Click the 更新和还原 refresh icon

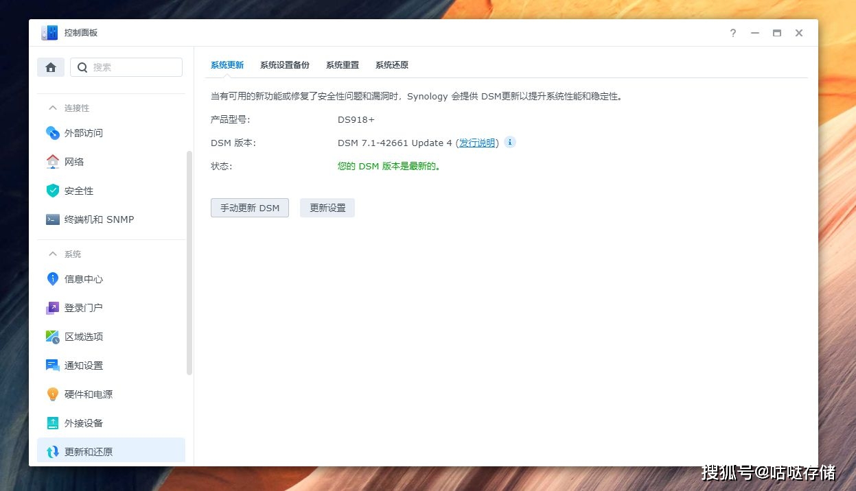(53, 452)
